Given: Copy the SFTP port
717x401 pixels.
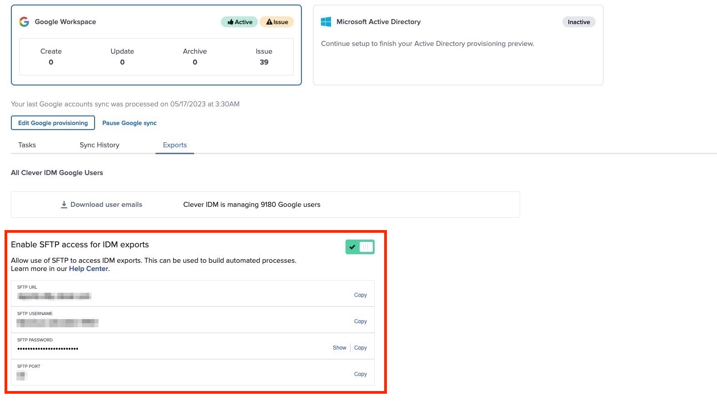Looking at the screenshot, I should point(360,374).
